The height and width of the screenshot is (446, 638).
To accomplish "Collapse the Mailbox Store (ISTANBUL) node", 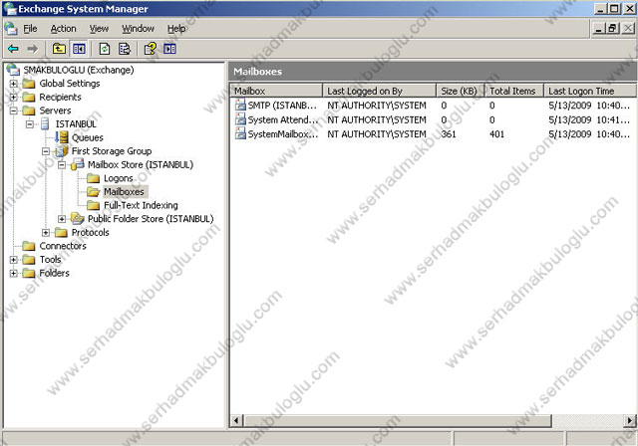I will (x=62, y=164).
